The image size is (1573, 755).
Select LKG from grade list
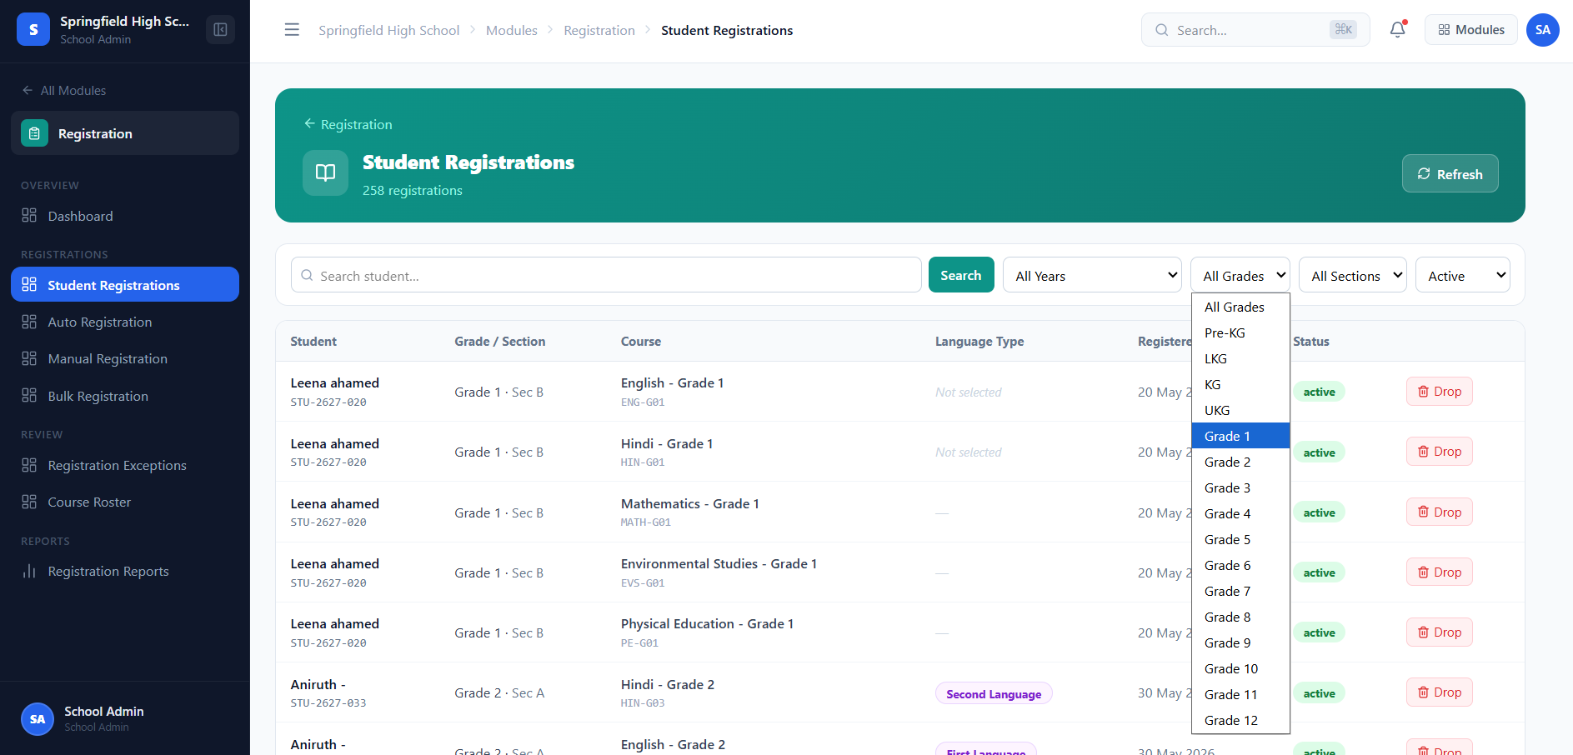1240,358
